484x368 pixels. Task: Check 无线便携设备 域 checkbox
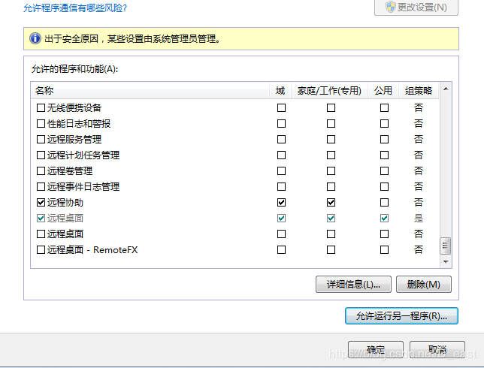281,107
